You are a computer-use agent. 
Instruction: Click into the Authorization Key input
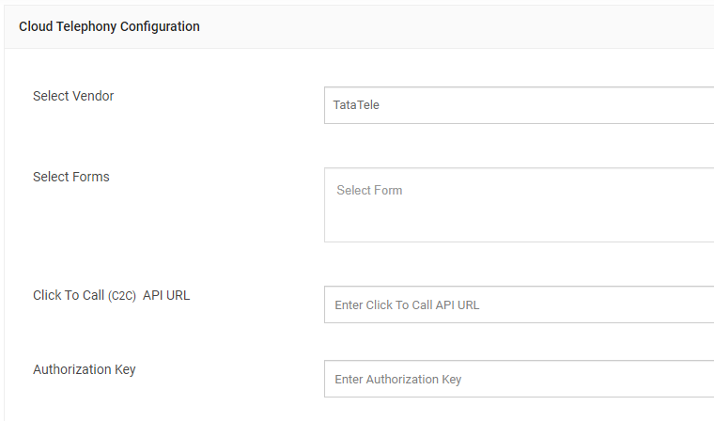[x=519, y=379]
